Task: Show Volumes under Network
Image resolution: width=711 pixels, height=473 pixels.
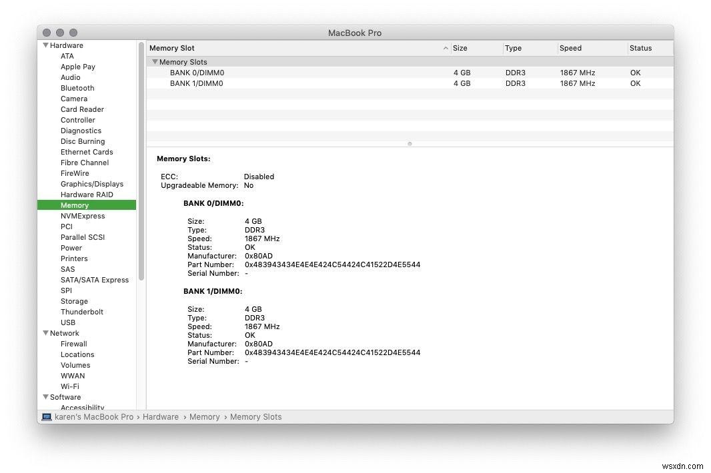Action: tap(75, 365)
